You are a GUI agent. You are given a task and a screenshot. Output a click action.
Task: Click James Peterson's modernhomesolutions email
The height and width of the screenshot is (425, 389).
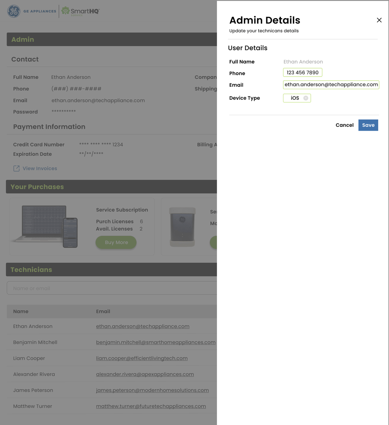[152, 390]
